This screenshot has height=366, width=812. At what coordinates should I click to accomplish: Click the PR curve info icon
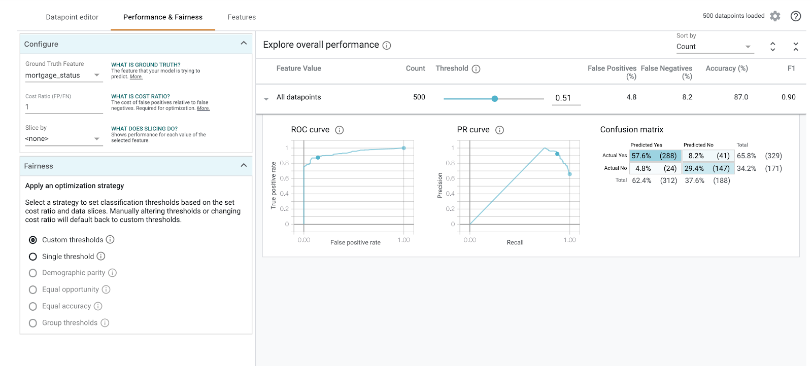click(499, 130)
